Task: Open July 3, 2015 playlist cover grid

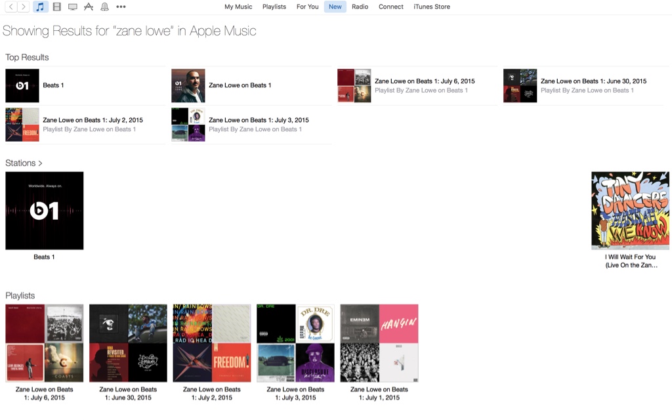Action: pos(295,343)
